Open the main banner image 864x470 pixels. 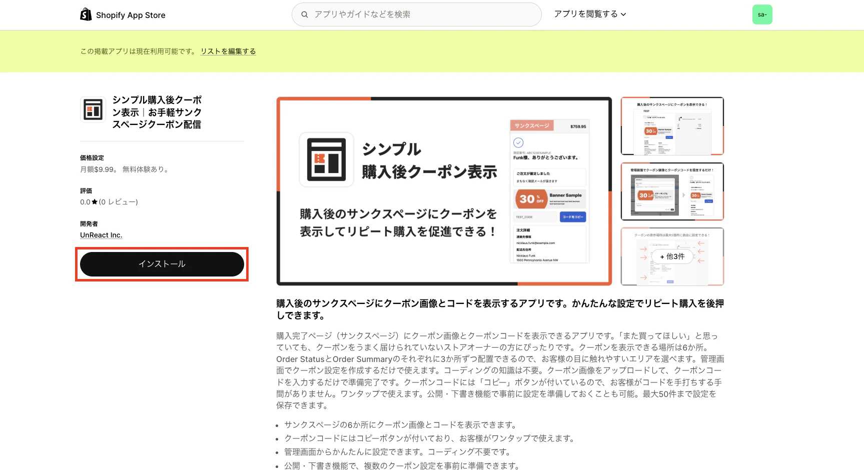click(x=444, y=191)
